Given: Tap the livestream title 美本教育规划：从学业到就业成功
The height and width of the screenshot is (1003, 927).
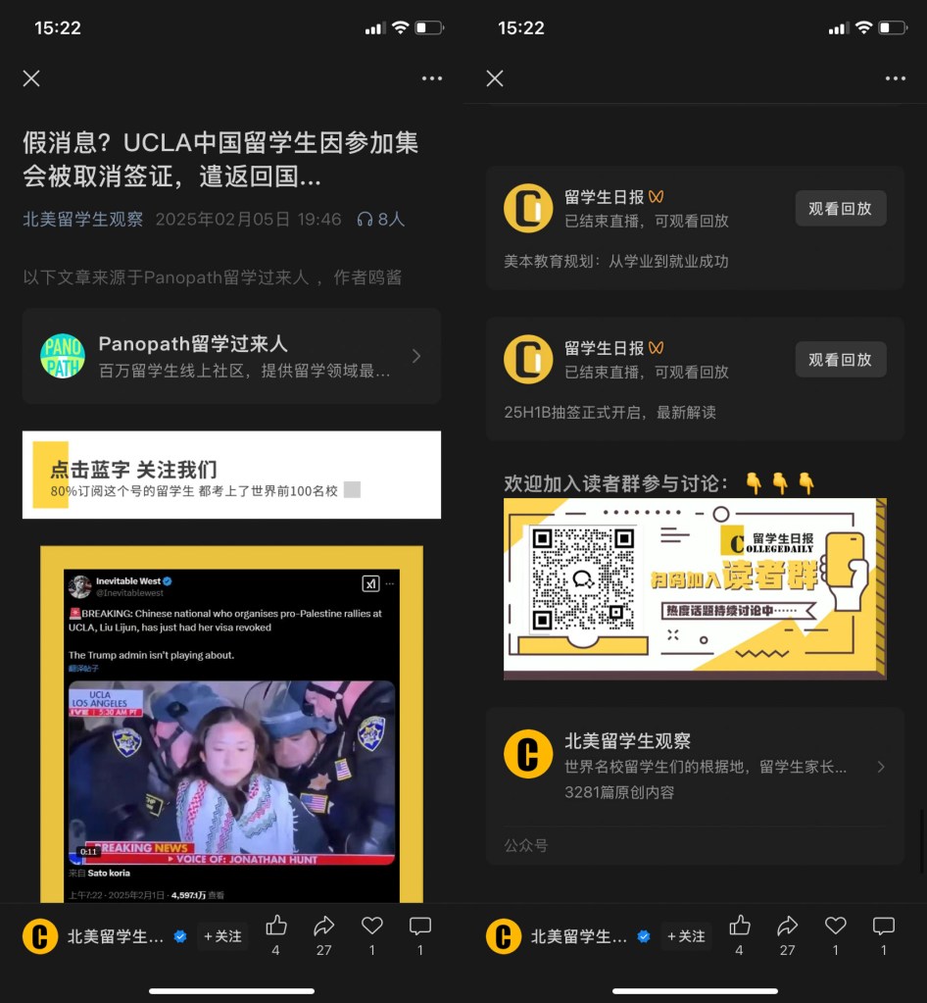Looking at the screenshot, I should (x=616, y=261).
